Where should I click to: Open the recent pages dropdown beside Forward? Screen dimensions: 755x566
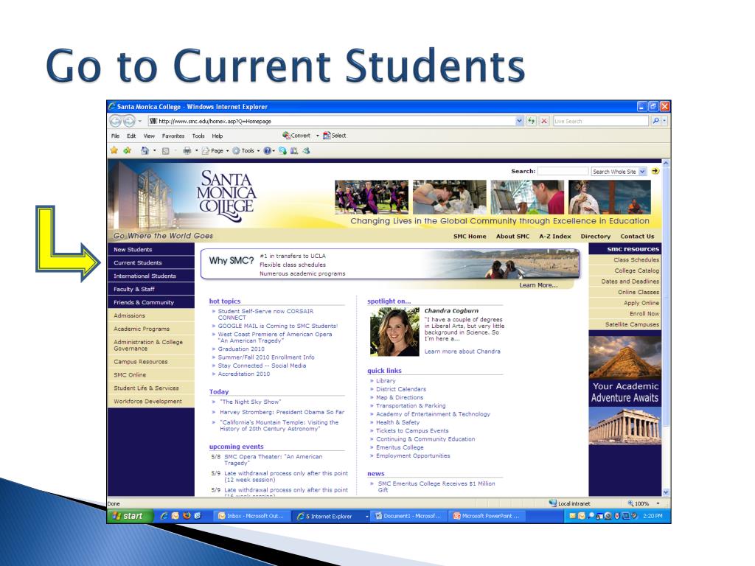click(139, 122)
